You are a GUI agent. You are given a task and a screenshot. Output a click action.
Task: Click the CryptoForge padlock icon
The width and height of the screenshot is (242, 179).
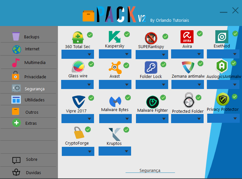point(79,133)
